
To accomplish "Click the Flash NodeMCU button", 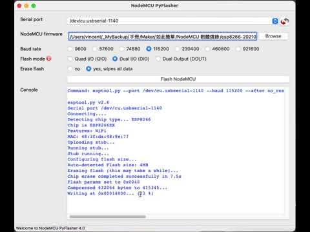I will click(178, 79).
